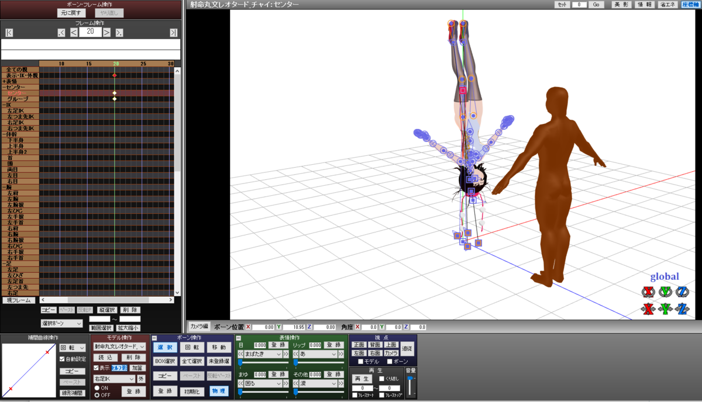Click the global Z rotation axis icon

pos(682,292)
